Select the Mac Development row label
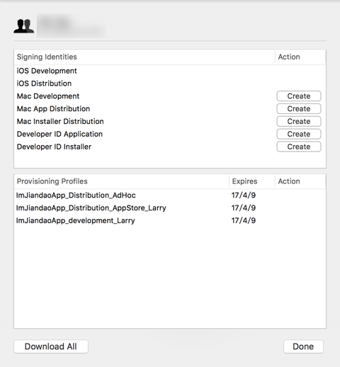 [48, 96]
